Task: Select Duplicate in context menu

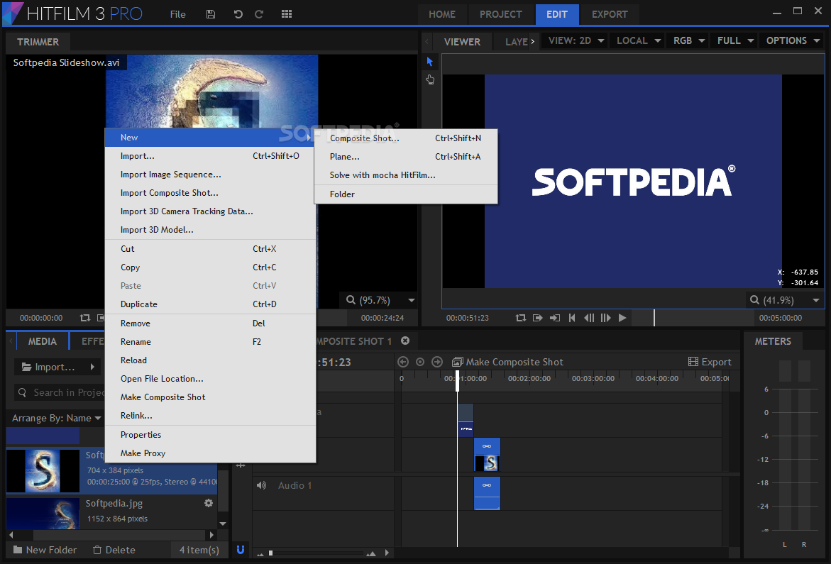Action: [x=210, y=304]
